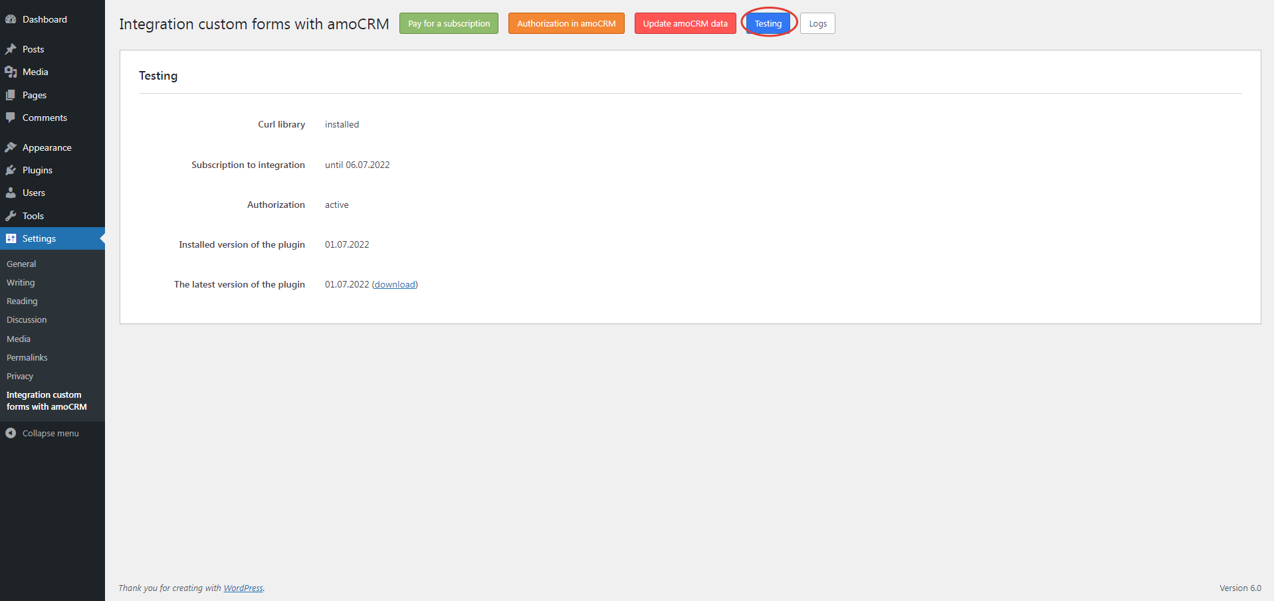This screenshot has width=1274, height=601.
Task: Select the highlighted Settings menu
Action: 53,238
